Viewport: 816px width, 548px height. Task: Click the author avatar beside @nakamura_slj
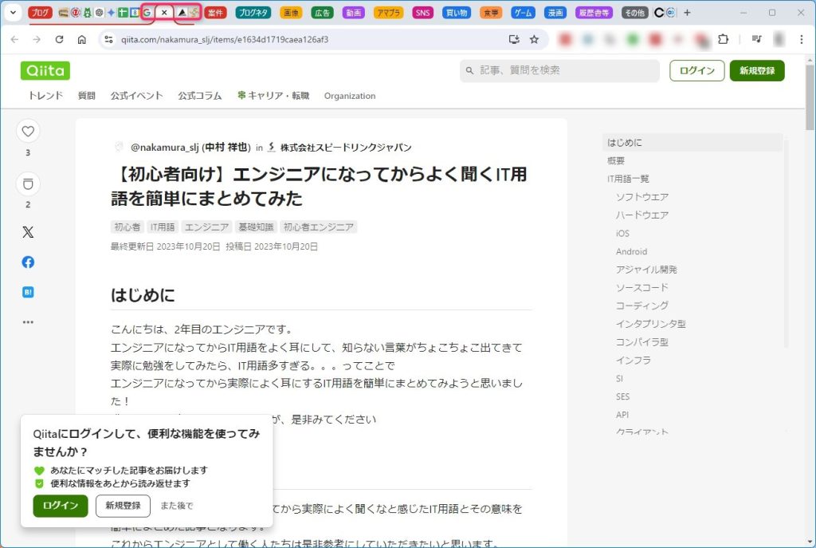119,148
